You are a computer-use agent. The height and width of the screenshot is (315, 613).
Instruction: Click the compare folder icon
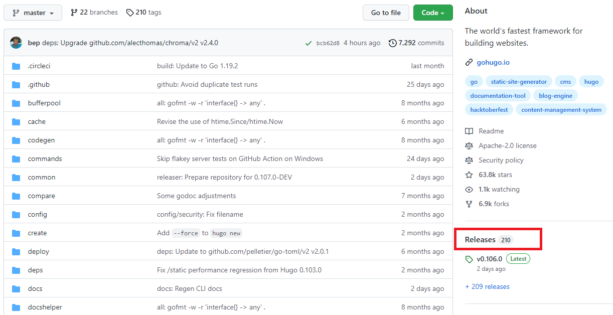point(16,196)
